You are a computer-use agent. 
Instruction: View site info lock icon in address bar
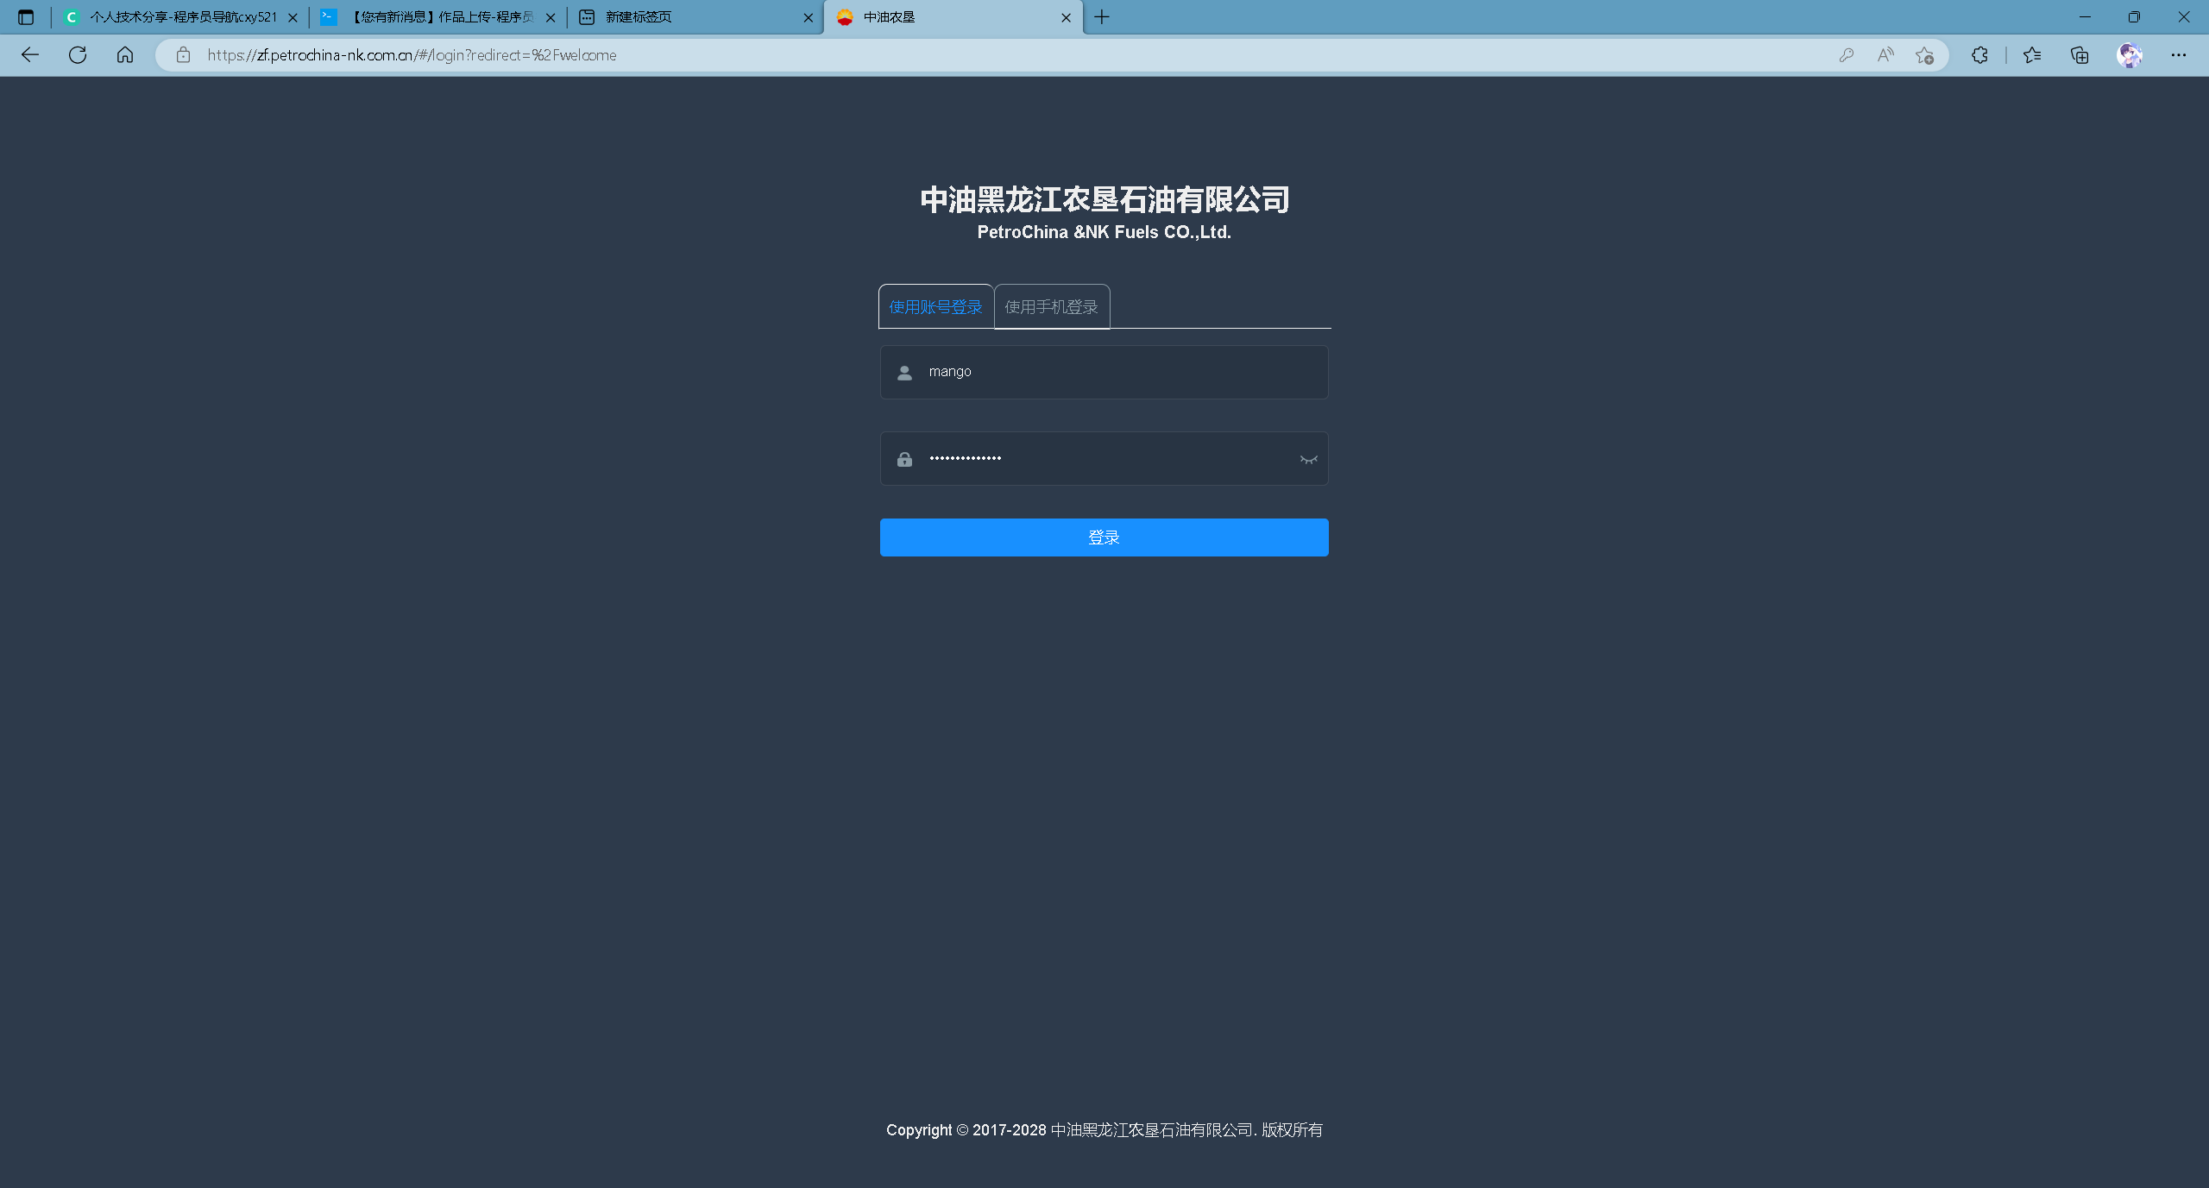[183, 55]
